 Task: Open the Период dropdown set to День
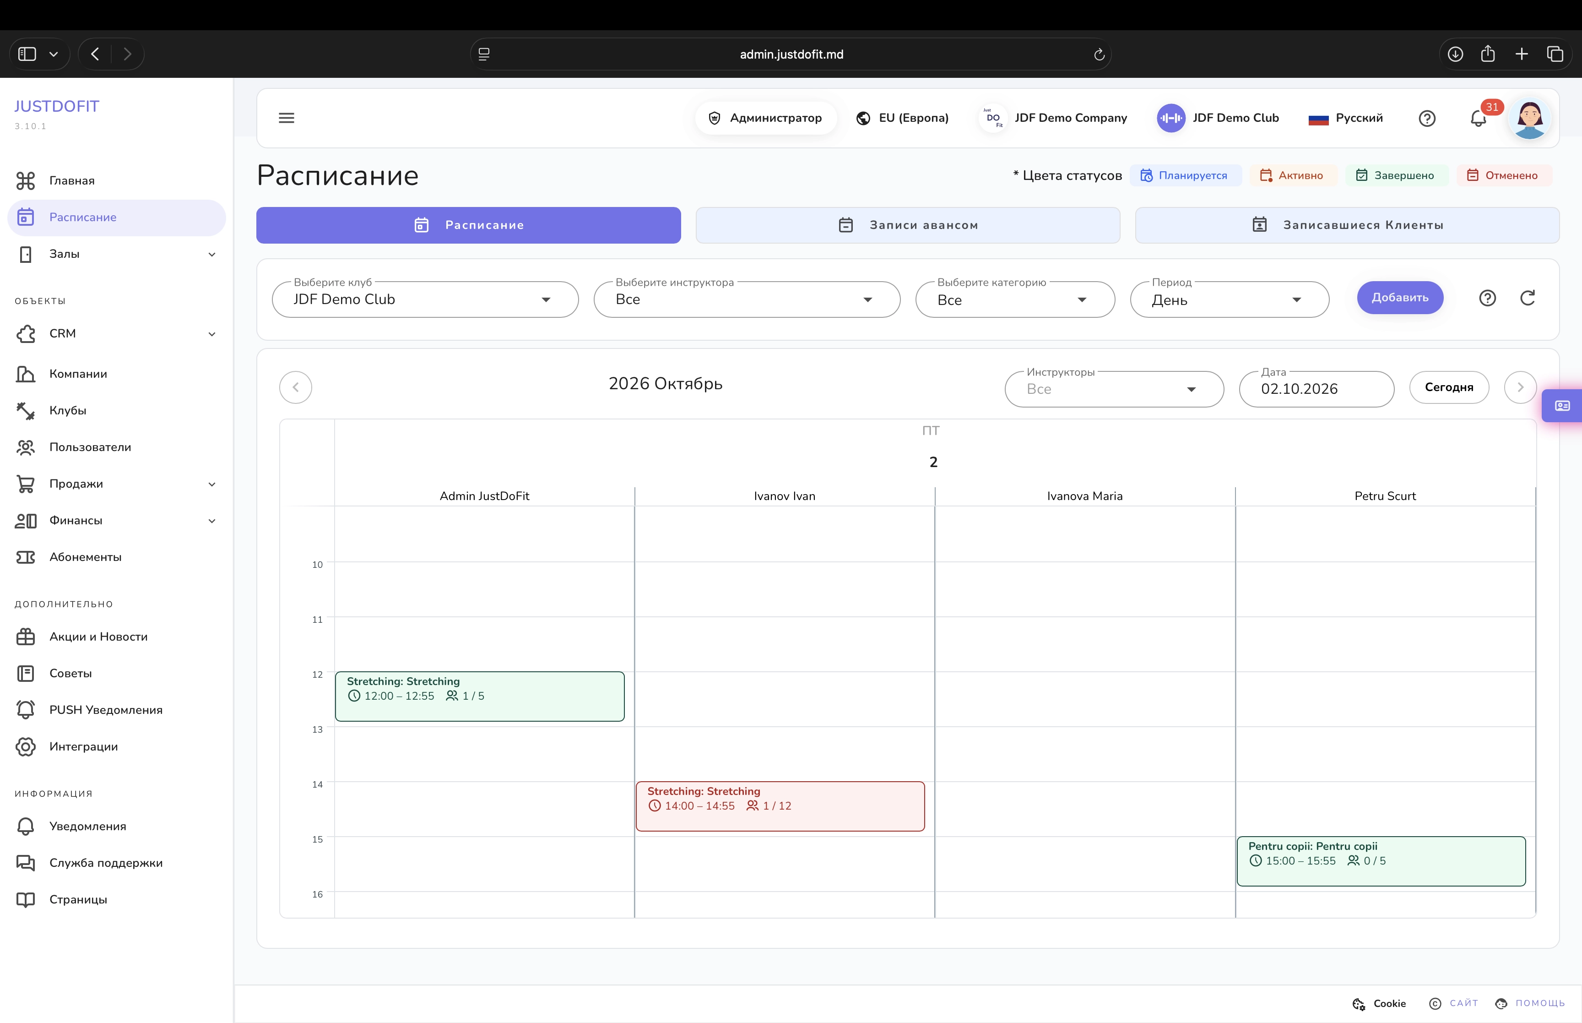[1230, 299]
